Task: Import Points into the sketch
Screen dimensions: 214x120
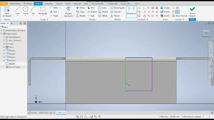Action: [165, 12]
